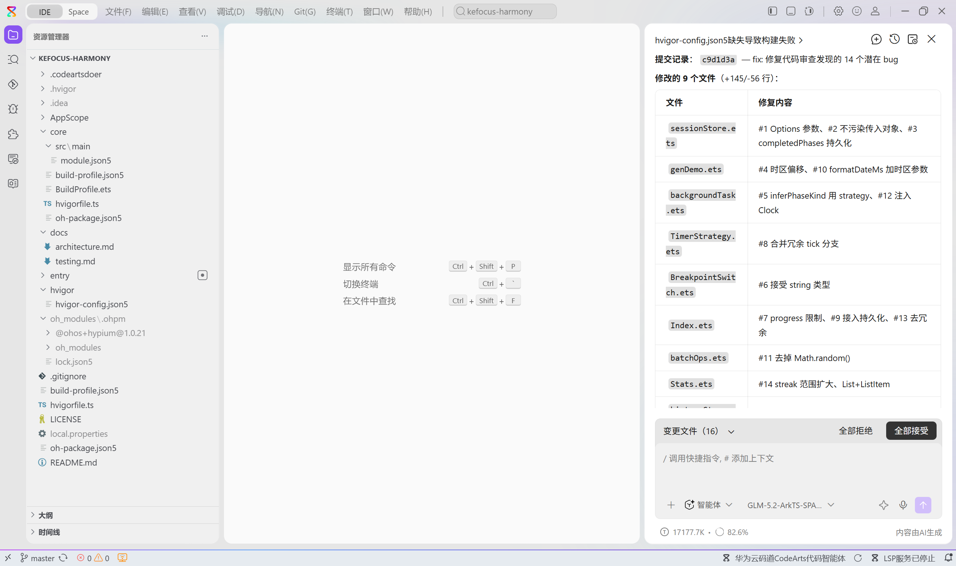The height and width of the screenshot is (566, 956).
Task: Open the user account icon
Action: [x=875, y=11]
